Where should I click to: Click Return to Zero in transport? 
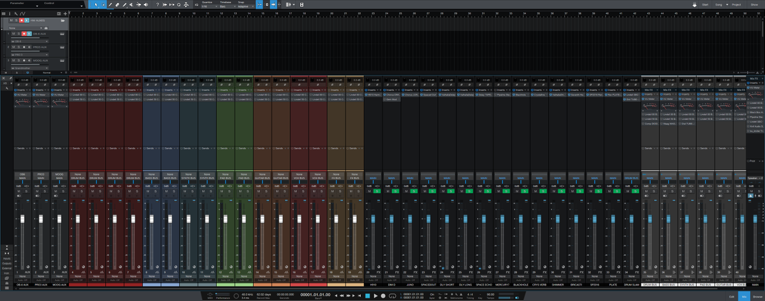(360, 296)
